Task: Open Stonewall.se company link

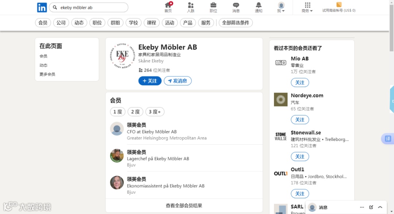Action: pos(306,133)
